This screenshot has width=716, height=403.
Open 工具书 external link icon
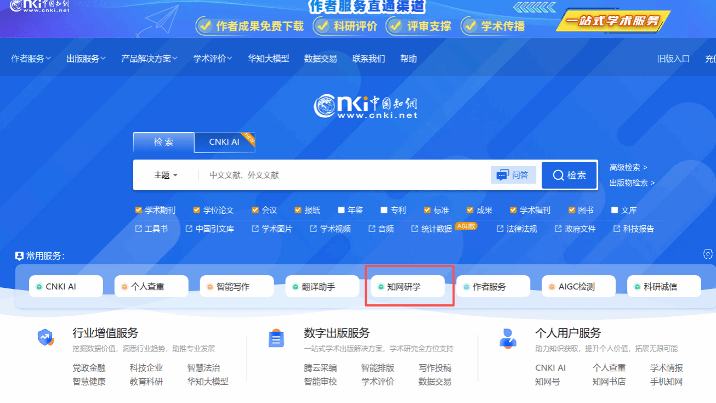click(139, 229)
